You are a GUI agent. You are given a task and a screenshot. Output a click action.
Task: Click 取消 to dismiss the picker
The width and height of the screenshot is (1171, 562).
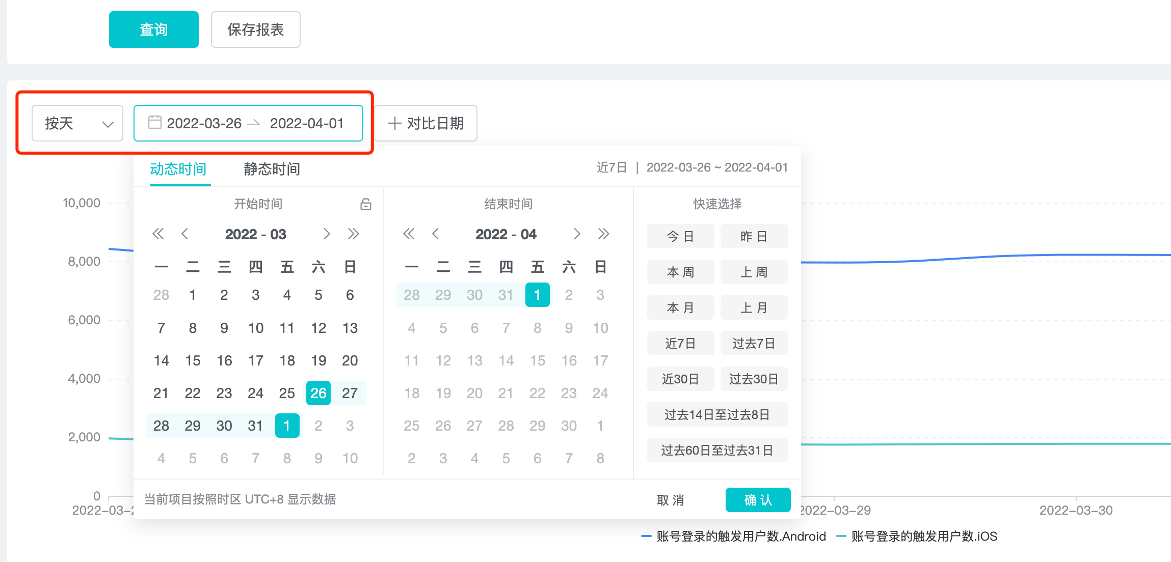pyautogui.click(x=670, y=500)
